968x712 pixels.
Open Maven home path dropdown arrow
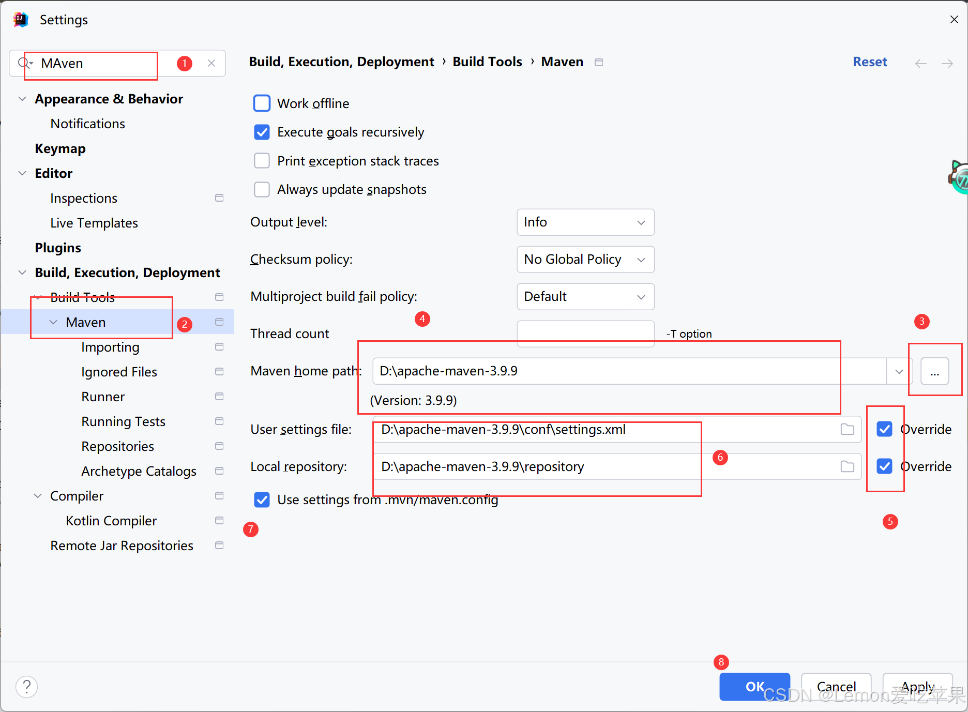click(x=899, y=371)
